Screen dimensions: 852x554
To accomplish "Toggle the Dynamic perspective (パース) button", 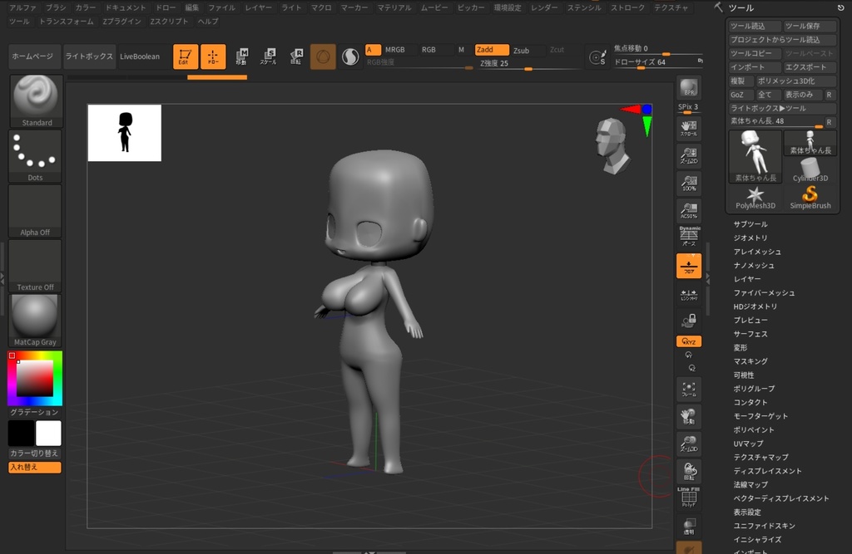I will coord(689,237).
